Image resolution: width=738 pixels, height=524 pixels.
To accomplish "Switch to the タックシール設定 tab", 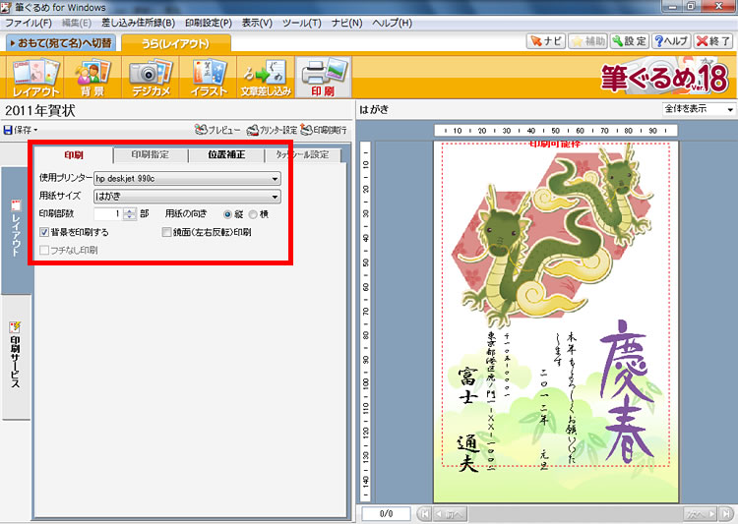I will 302,154.
